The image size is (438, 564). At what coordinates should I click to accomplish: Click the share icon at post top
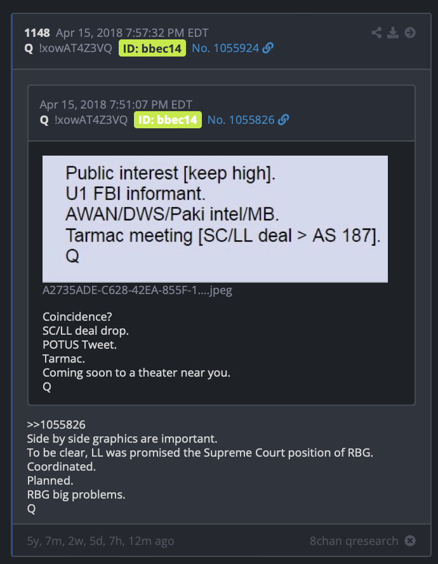click(376, 33)
